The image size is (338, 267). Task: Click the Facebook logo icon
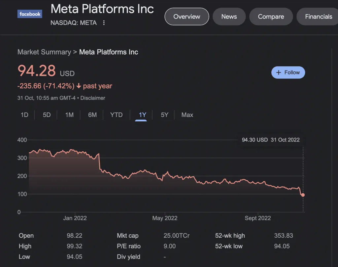pos(30,14)
